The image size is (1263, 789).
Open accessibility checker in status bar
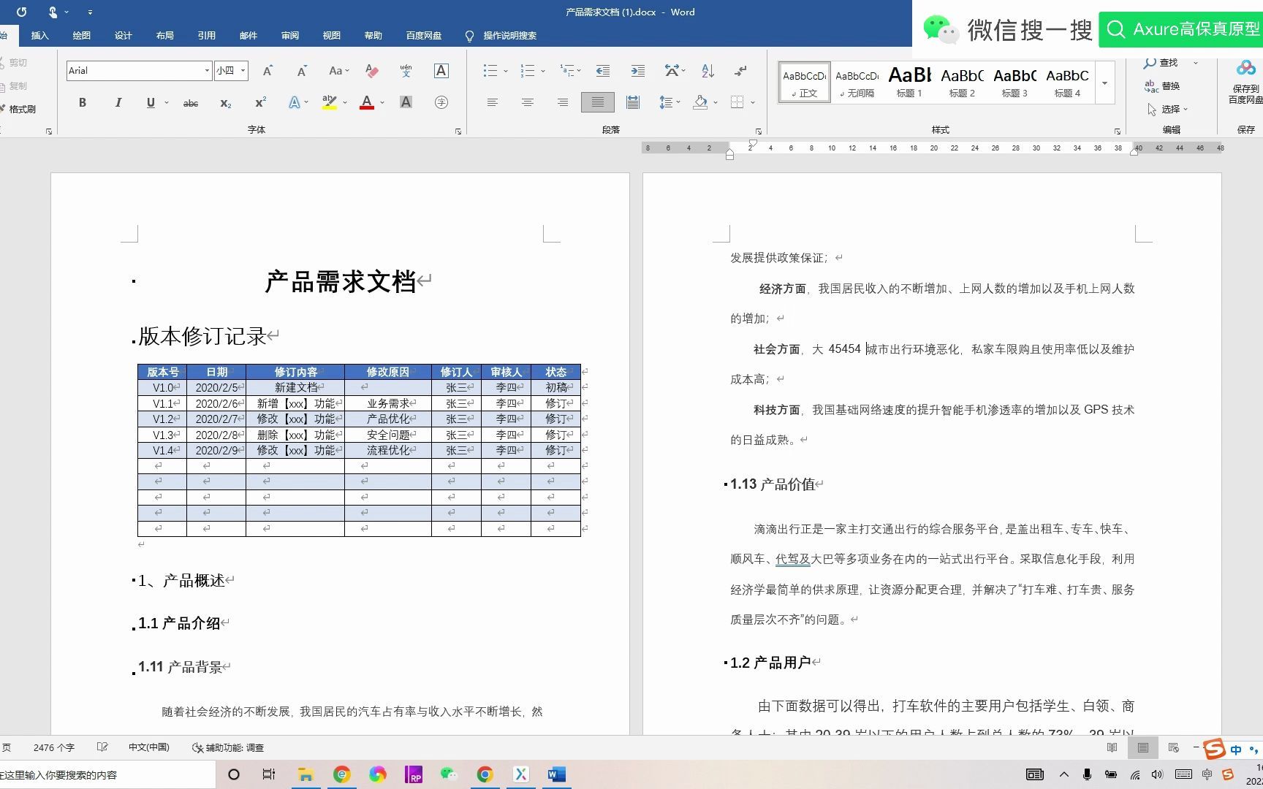point(227,747)
